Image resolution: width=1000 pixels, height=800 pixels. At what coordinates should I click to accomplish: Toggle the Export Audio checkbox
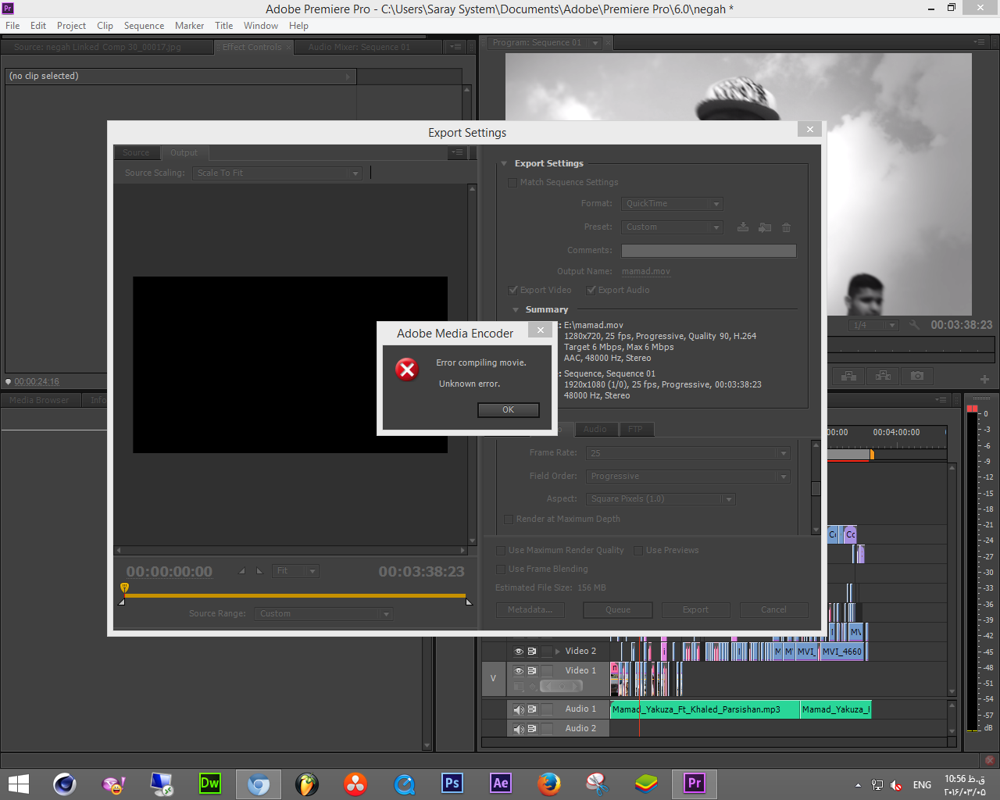point(591,291)
